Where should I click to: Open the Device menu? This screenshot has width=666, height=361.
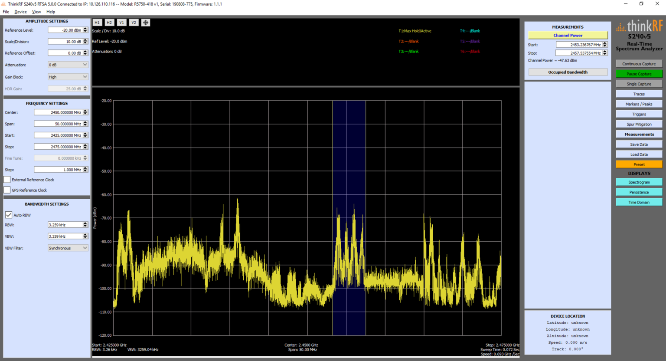(x=20, y=12)
